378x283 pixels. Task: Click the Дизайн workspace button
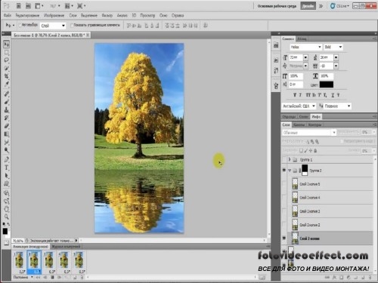pyautogui.click(x=308, y=6)
